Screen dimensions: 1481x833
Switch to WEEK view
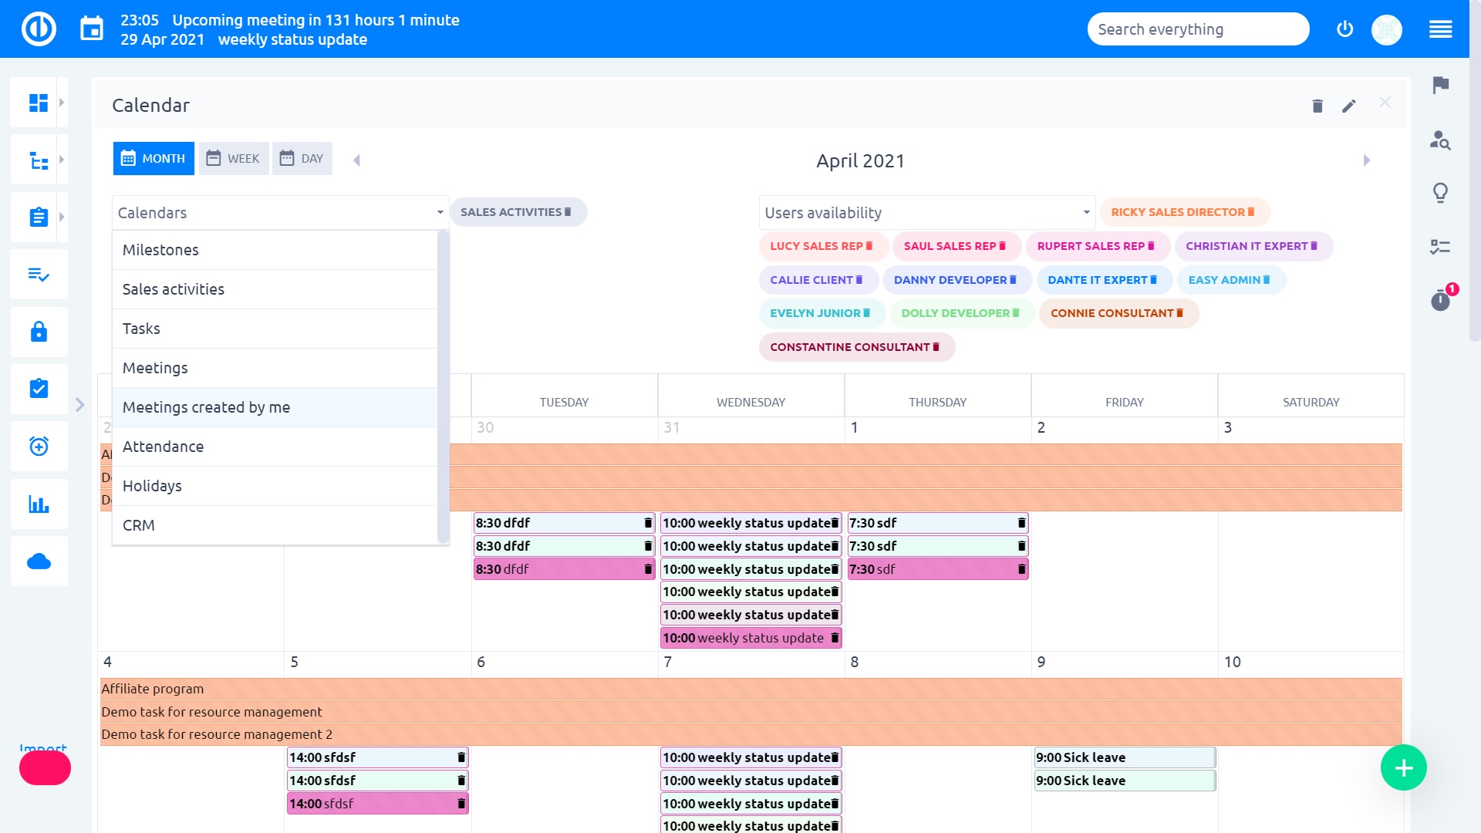(234, 158)
